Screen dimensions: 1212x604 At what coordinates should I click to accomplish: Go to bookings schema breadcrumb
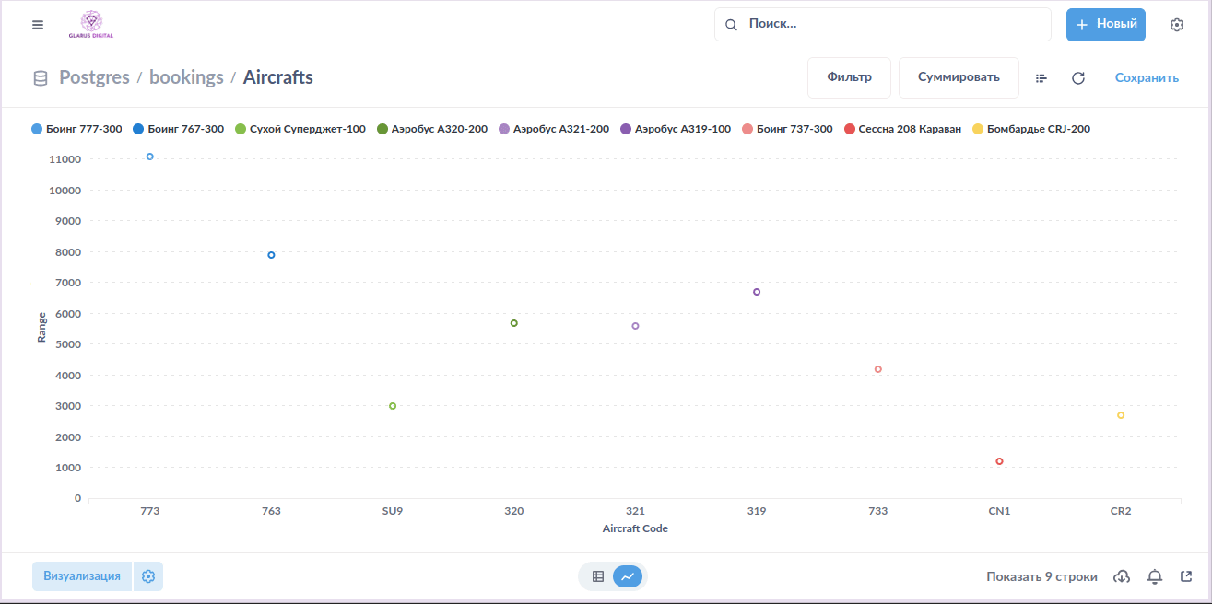186,77
